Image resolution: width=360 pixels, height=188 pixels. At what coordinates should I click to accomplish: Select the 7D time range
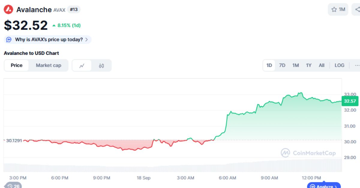click(x=282, y=65)
